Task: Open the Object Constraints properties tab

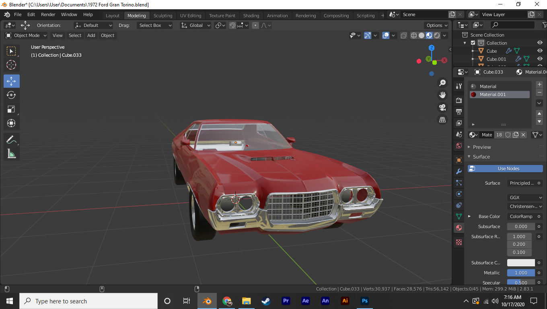Action: coord(459,205)
